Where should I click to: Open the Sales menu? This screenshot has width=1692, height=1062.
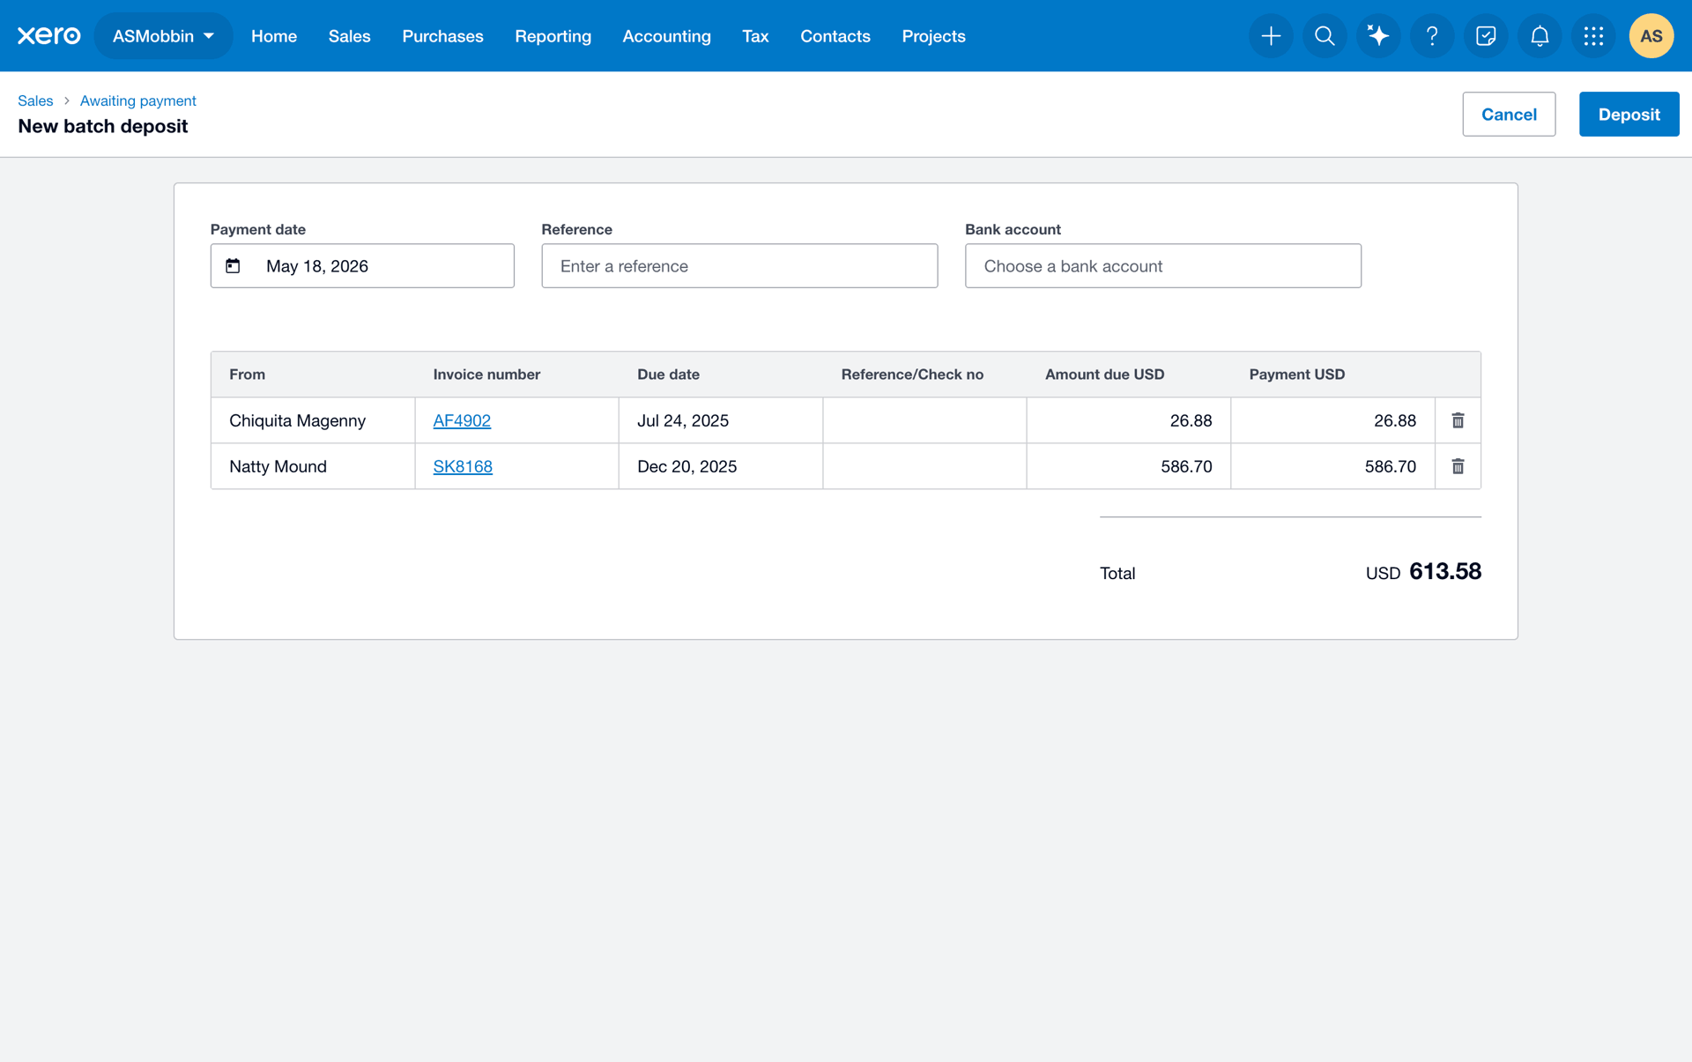coord(349,36)
